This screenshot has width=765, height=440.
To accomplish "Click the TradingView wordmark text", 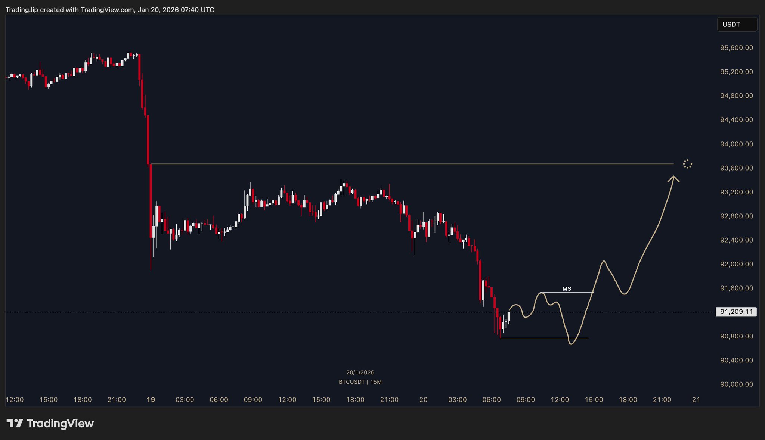I will [x=61, y=424].
